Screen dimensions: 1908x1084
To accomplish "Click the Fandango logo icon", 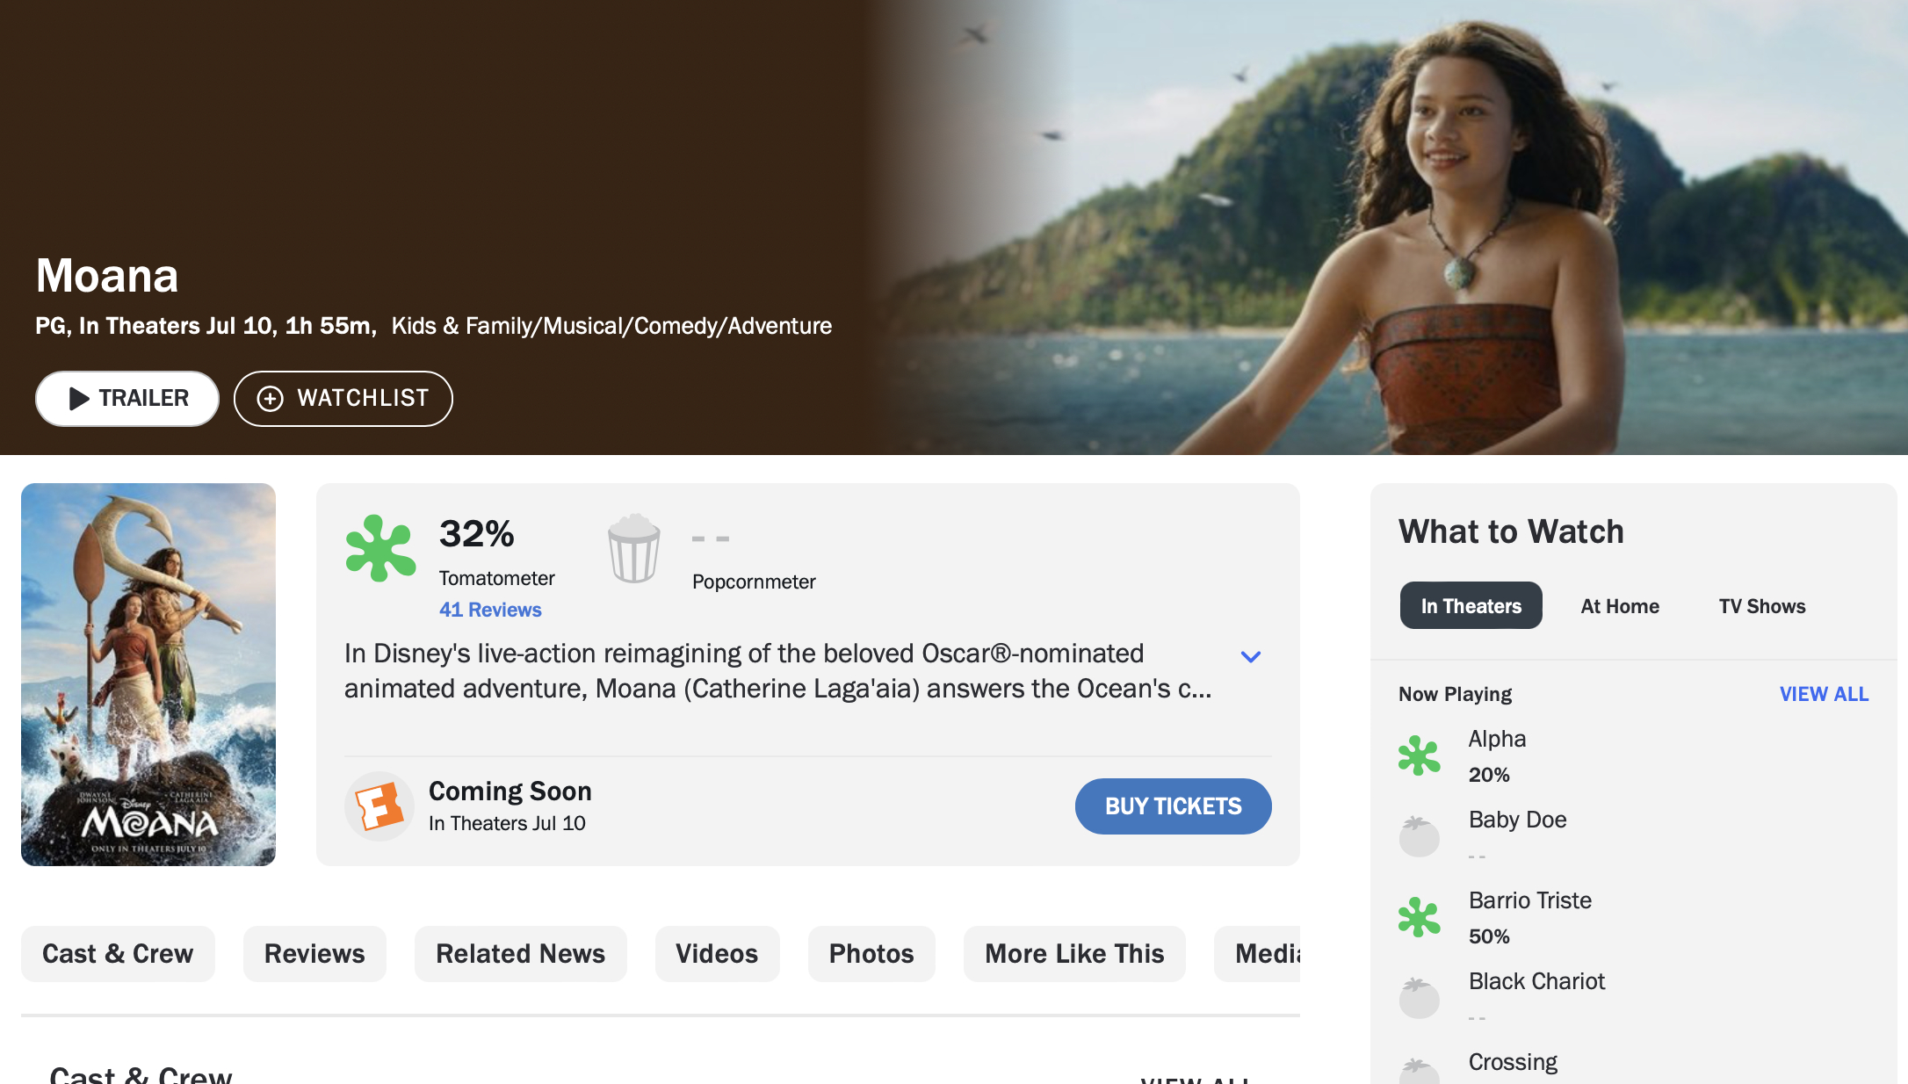I will coord(379,806).
